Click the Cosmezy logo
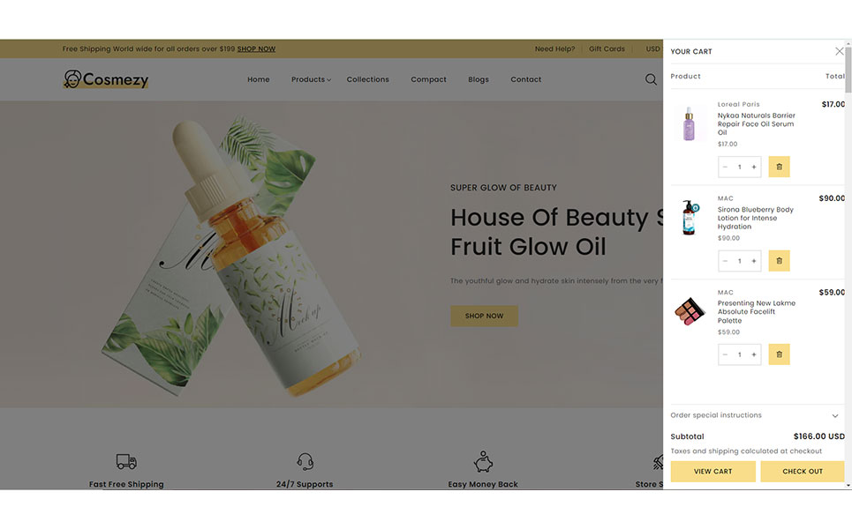 [105, 79]
